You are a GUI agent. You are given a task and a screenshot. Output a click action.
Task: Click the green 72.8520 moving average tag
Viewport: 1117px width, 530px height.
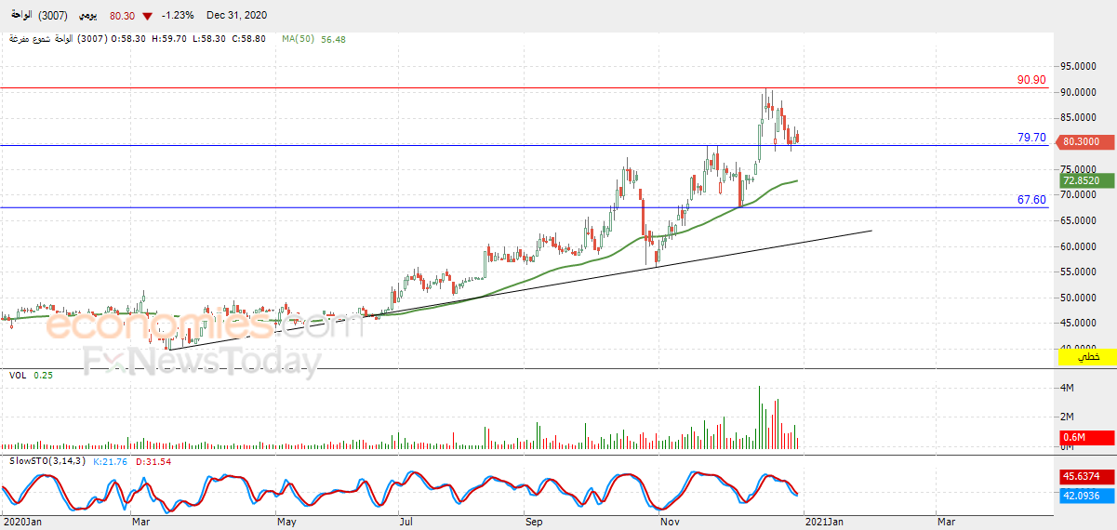point(1086,180)
